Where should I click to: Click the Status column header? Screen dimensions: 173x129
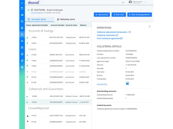click(x=29, y=25)
